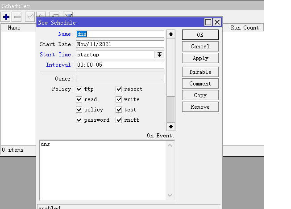Image resolution: width=291 pixels, height=209 pixels.
Task: Click the Run Count column header
Action: [x=245, y=28]
